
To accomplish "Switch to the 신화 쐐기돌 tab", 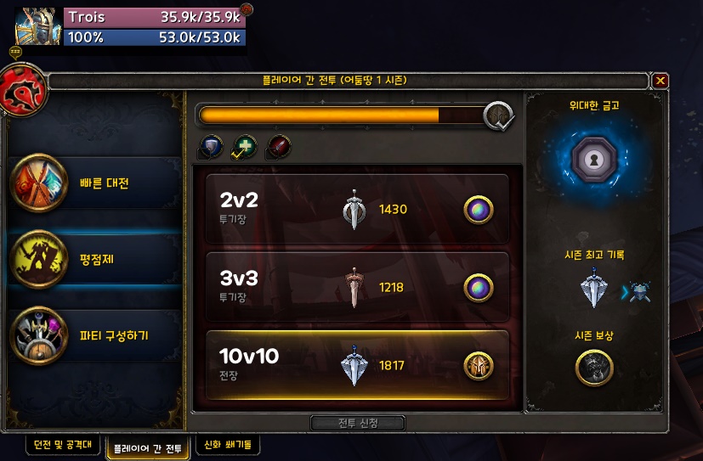I will point(228,444).
